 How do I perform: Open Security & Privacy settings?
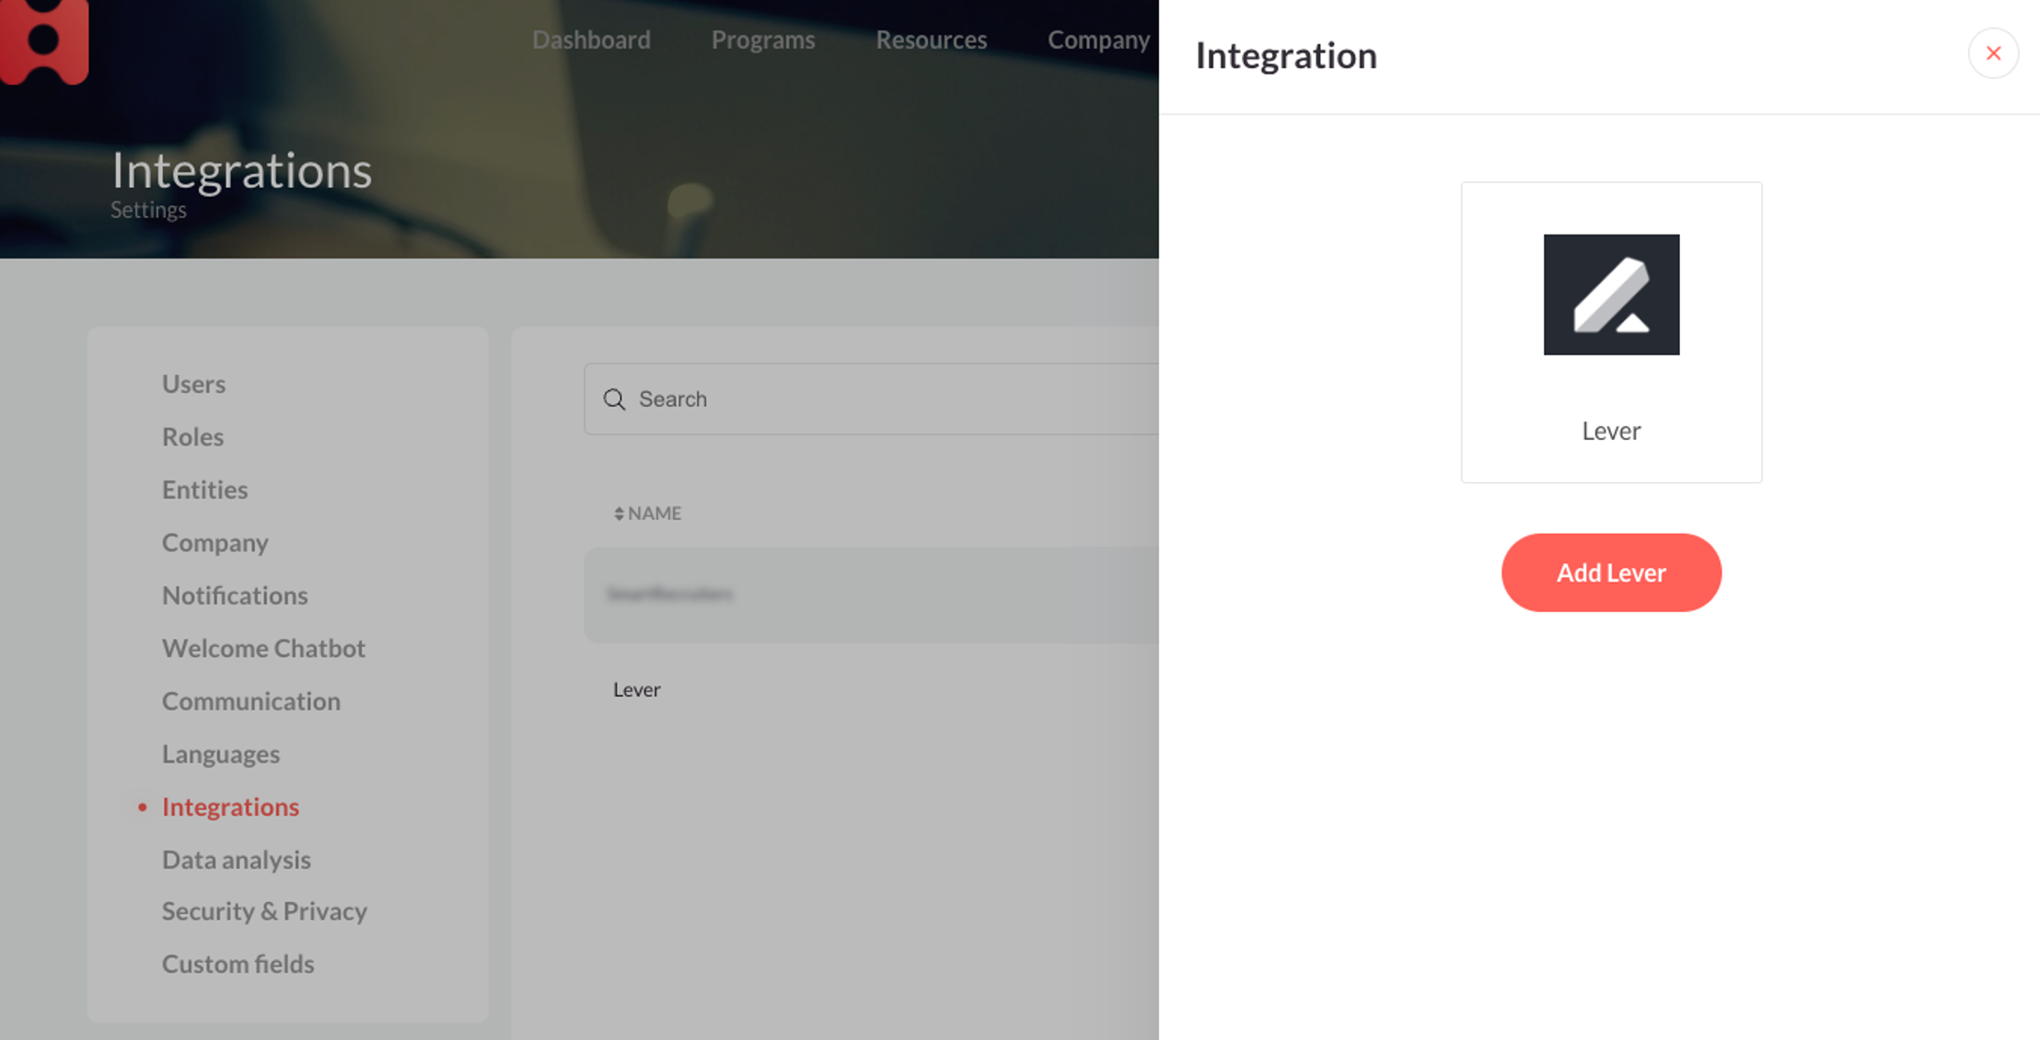(x=265, y=911)
